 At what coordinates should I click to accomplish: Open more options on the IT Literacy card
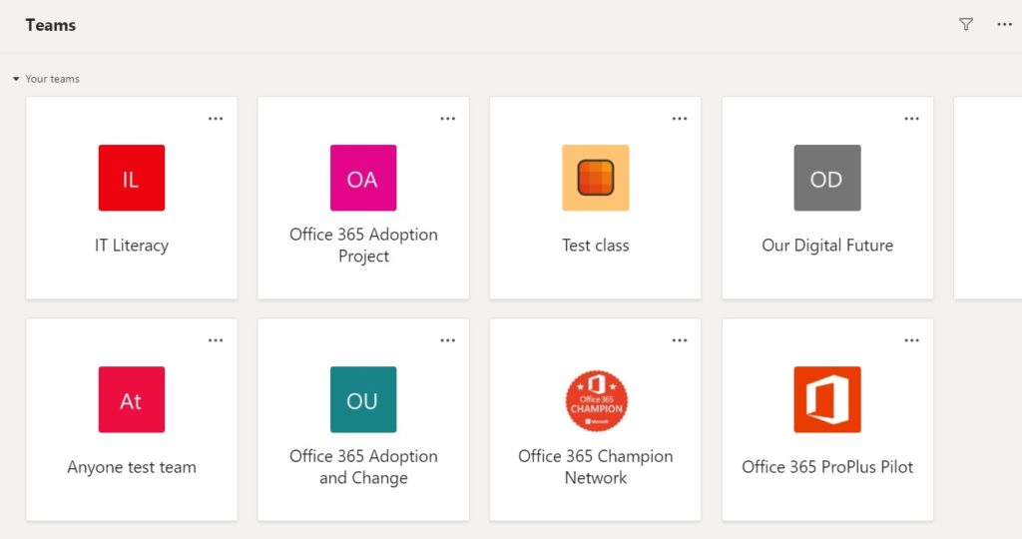coord(216,119)
